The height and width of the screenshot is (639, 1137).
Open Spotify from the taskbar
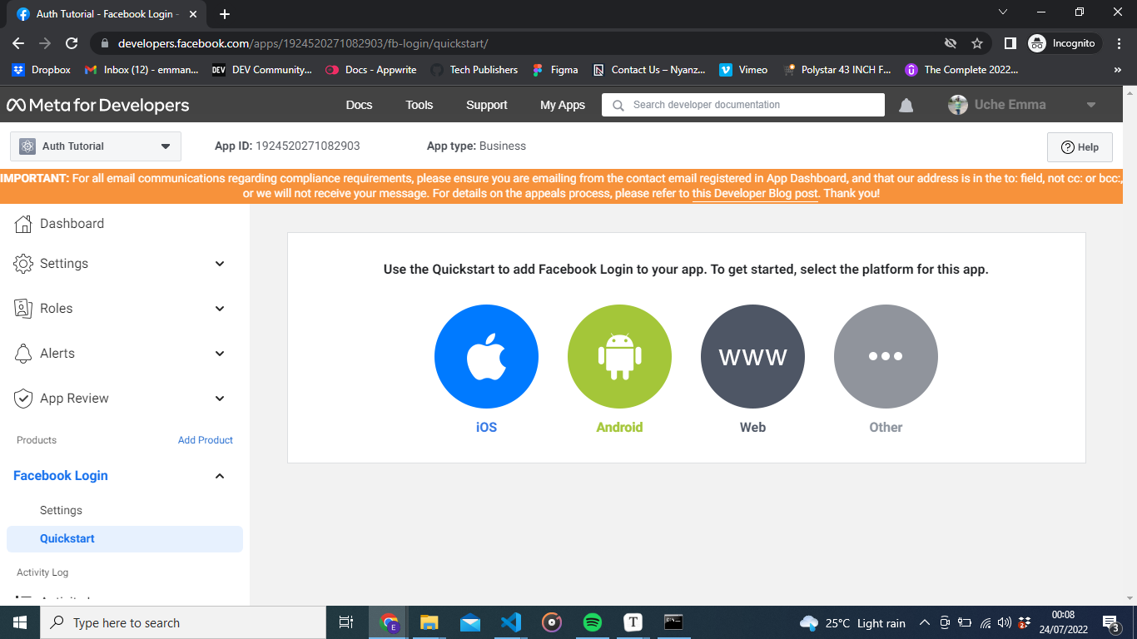[593, 622]
